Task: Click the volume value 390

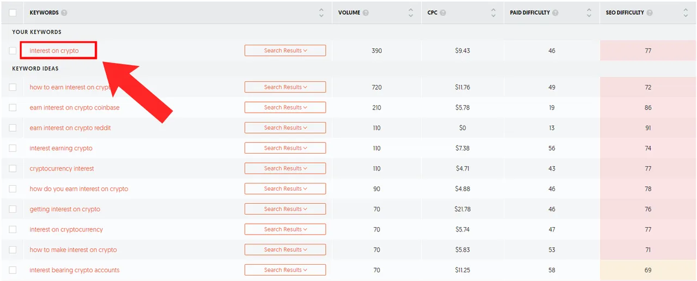Action: (377, 51)
